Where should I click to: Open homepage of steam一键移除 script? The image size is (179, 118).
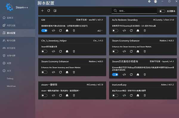[67, 95]
